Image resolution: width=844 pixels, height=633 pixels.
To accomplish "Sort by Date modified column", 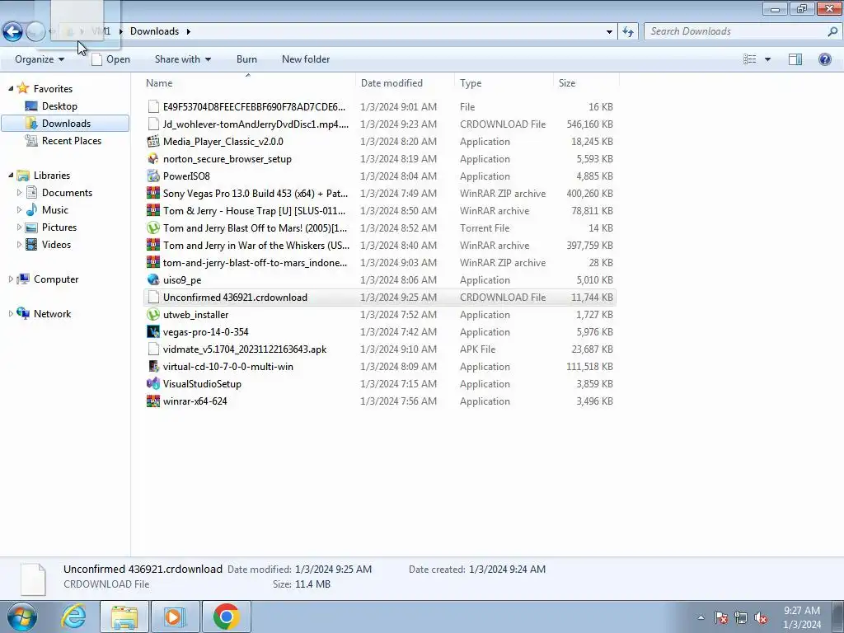I will coord(392,83).
